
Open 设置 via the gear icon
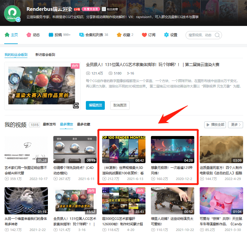(166, 35)
